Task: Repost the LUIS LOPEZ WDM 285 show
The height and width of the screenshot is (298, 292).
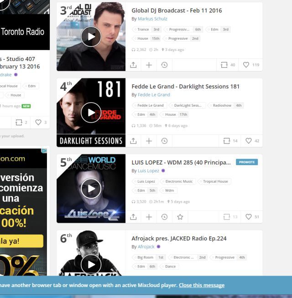Action: coord(230,217)
